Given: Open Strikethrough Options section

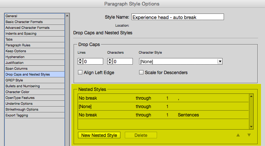Looking at the screenshot, I should 35,109.
